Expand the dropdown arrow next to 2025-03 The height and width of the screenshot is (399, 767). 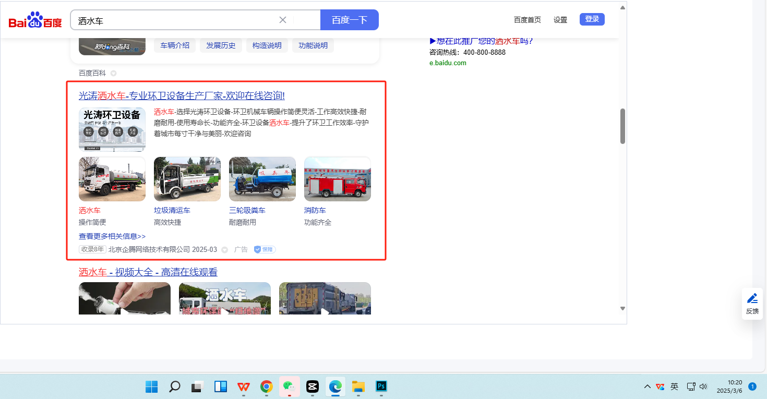click(225, 250)
